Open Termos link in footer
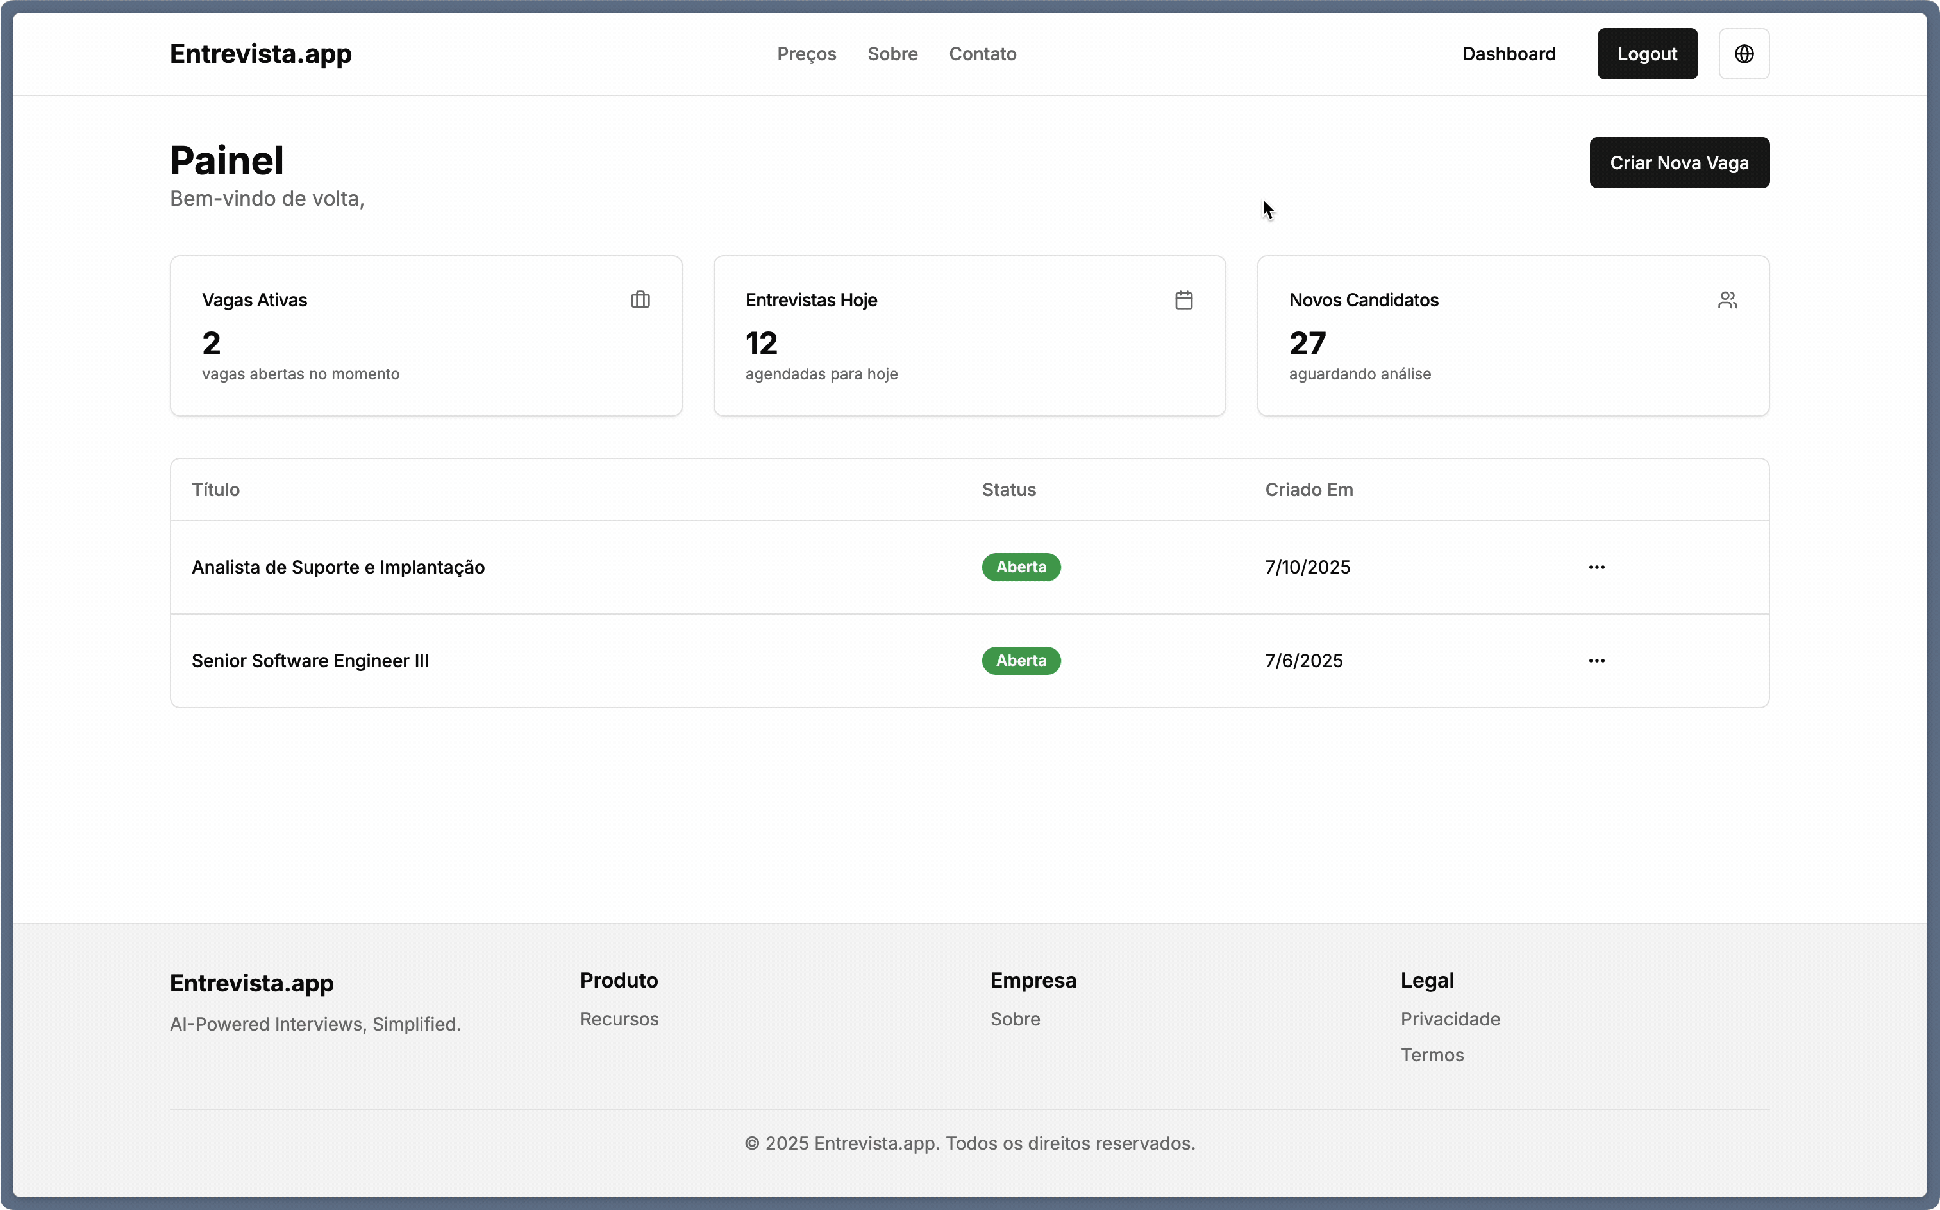This screenshot has height=1210, width=1940. point(1432,1055)
